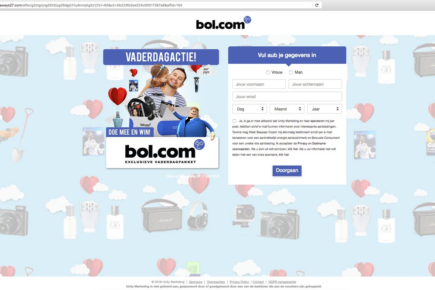Click the Doorgaan button
This screenshot has height=290, width=435.
[x=287, y=171]
